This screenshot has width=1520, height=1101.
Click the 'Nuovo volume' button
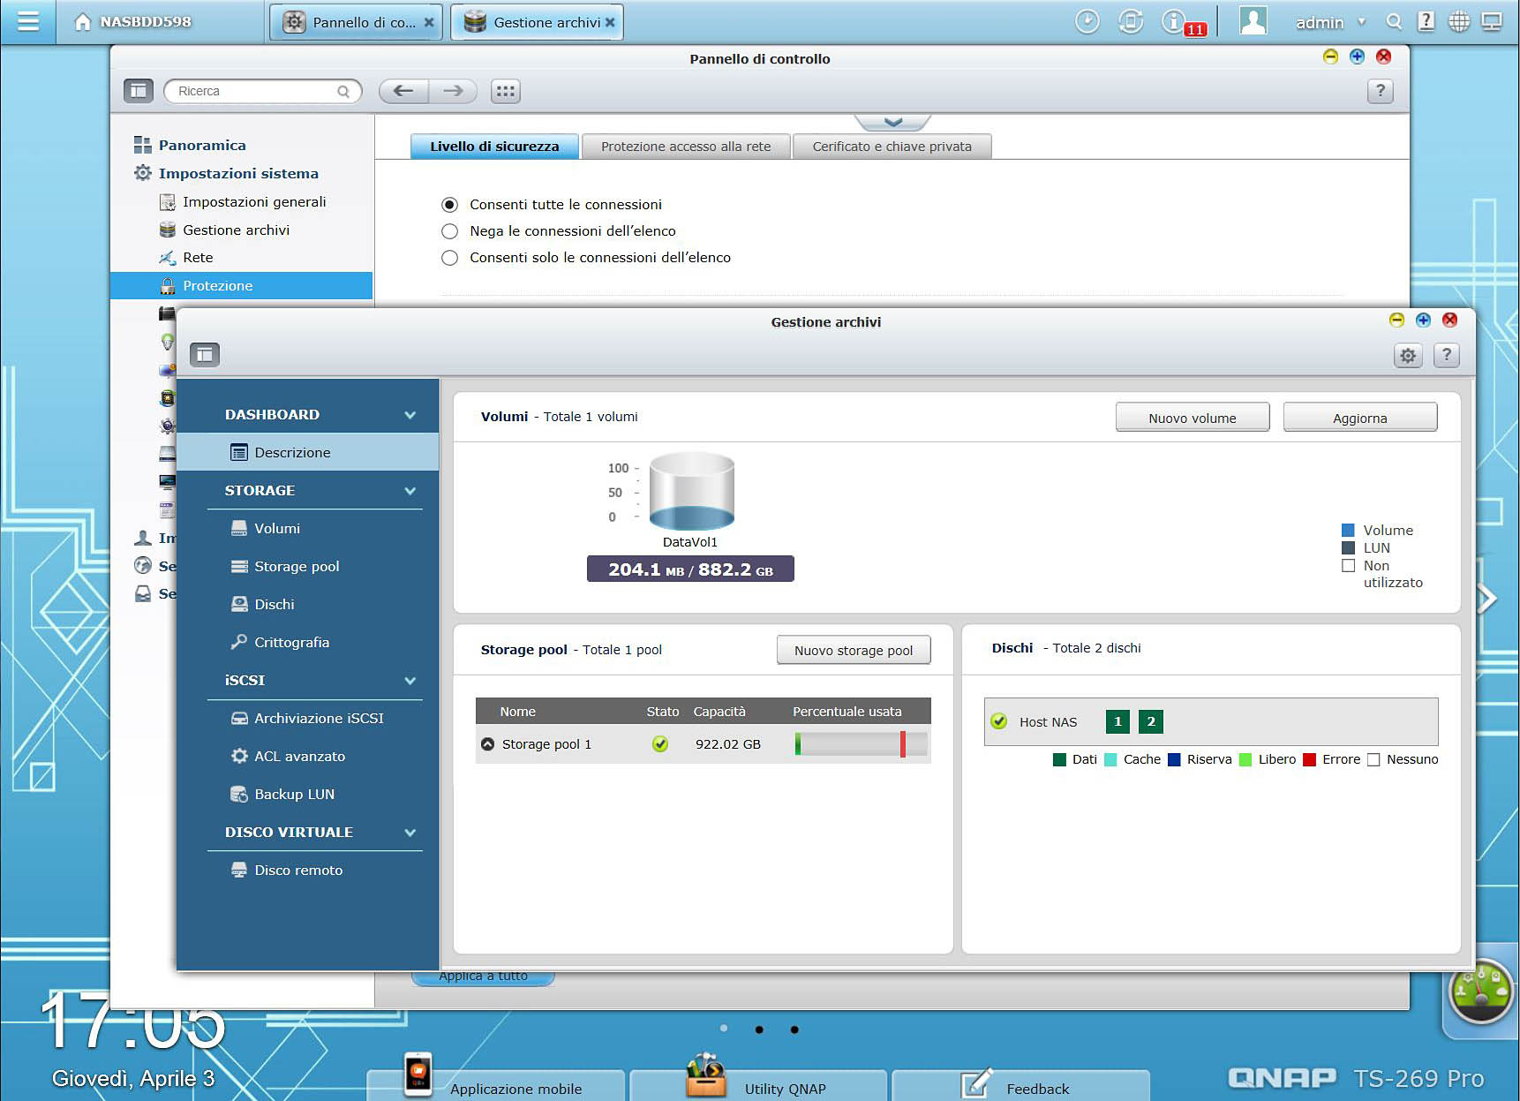1192,418
